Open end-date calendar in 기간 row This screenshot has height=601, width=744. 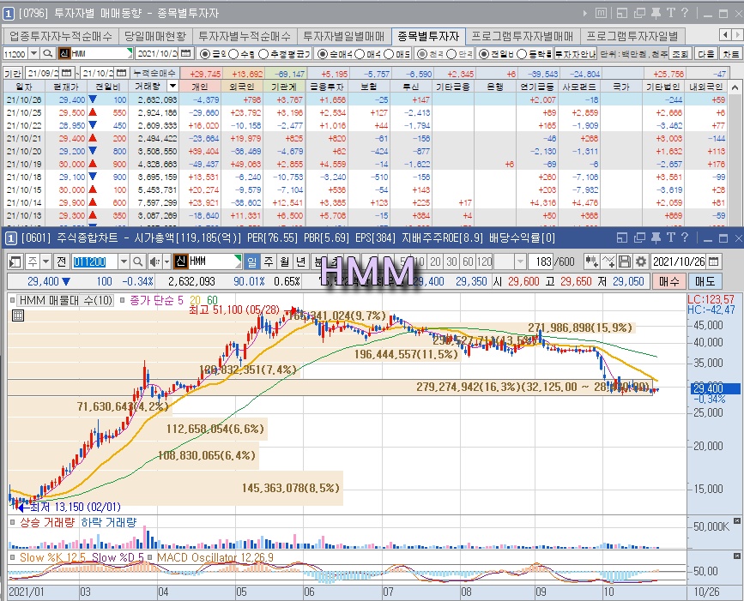(x=122, y=73)
